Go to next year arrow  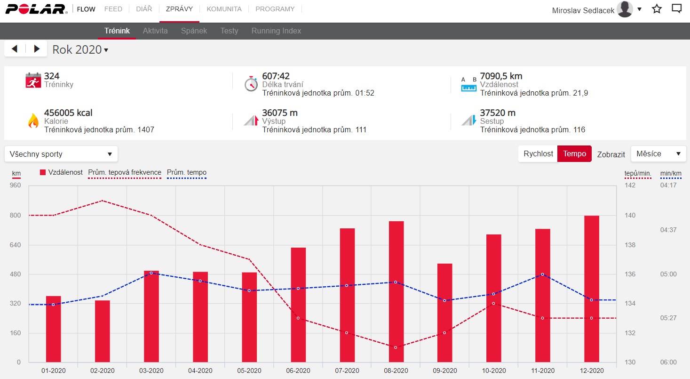pyautogui.click(x=37, y=49)
